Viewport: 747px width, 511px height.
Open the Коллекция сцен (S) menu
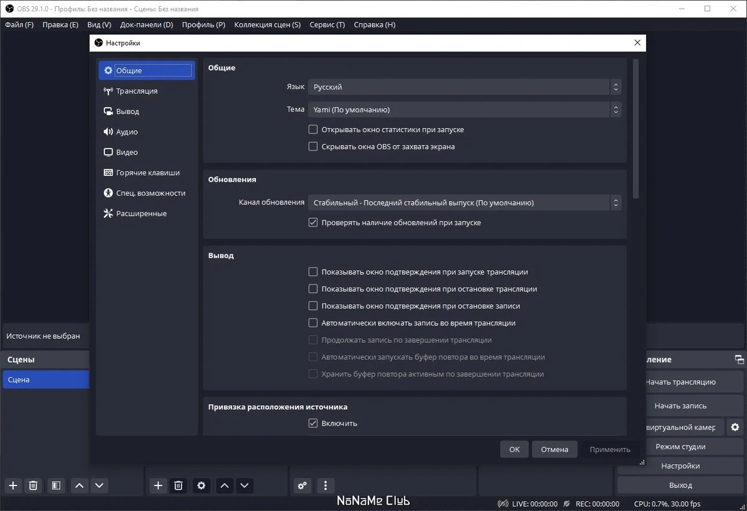pos(267,25)
